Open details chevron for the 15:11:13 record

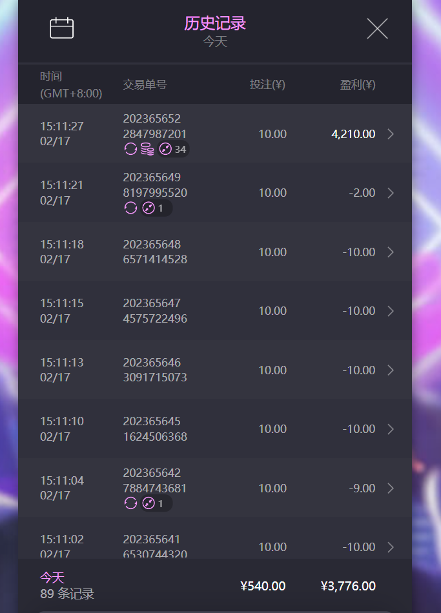click(x=390, y=370)
